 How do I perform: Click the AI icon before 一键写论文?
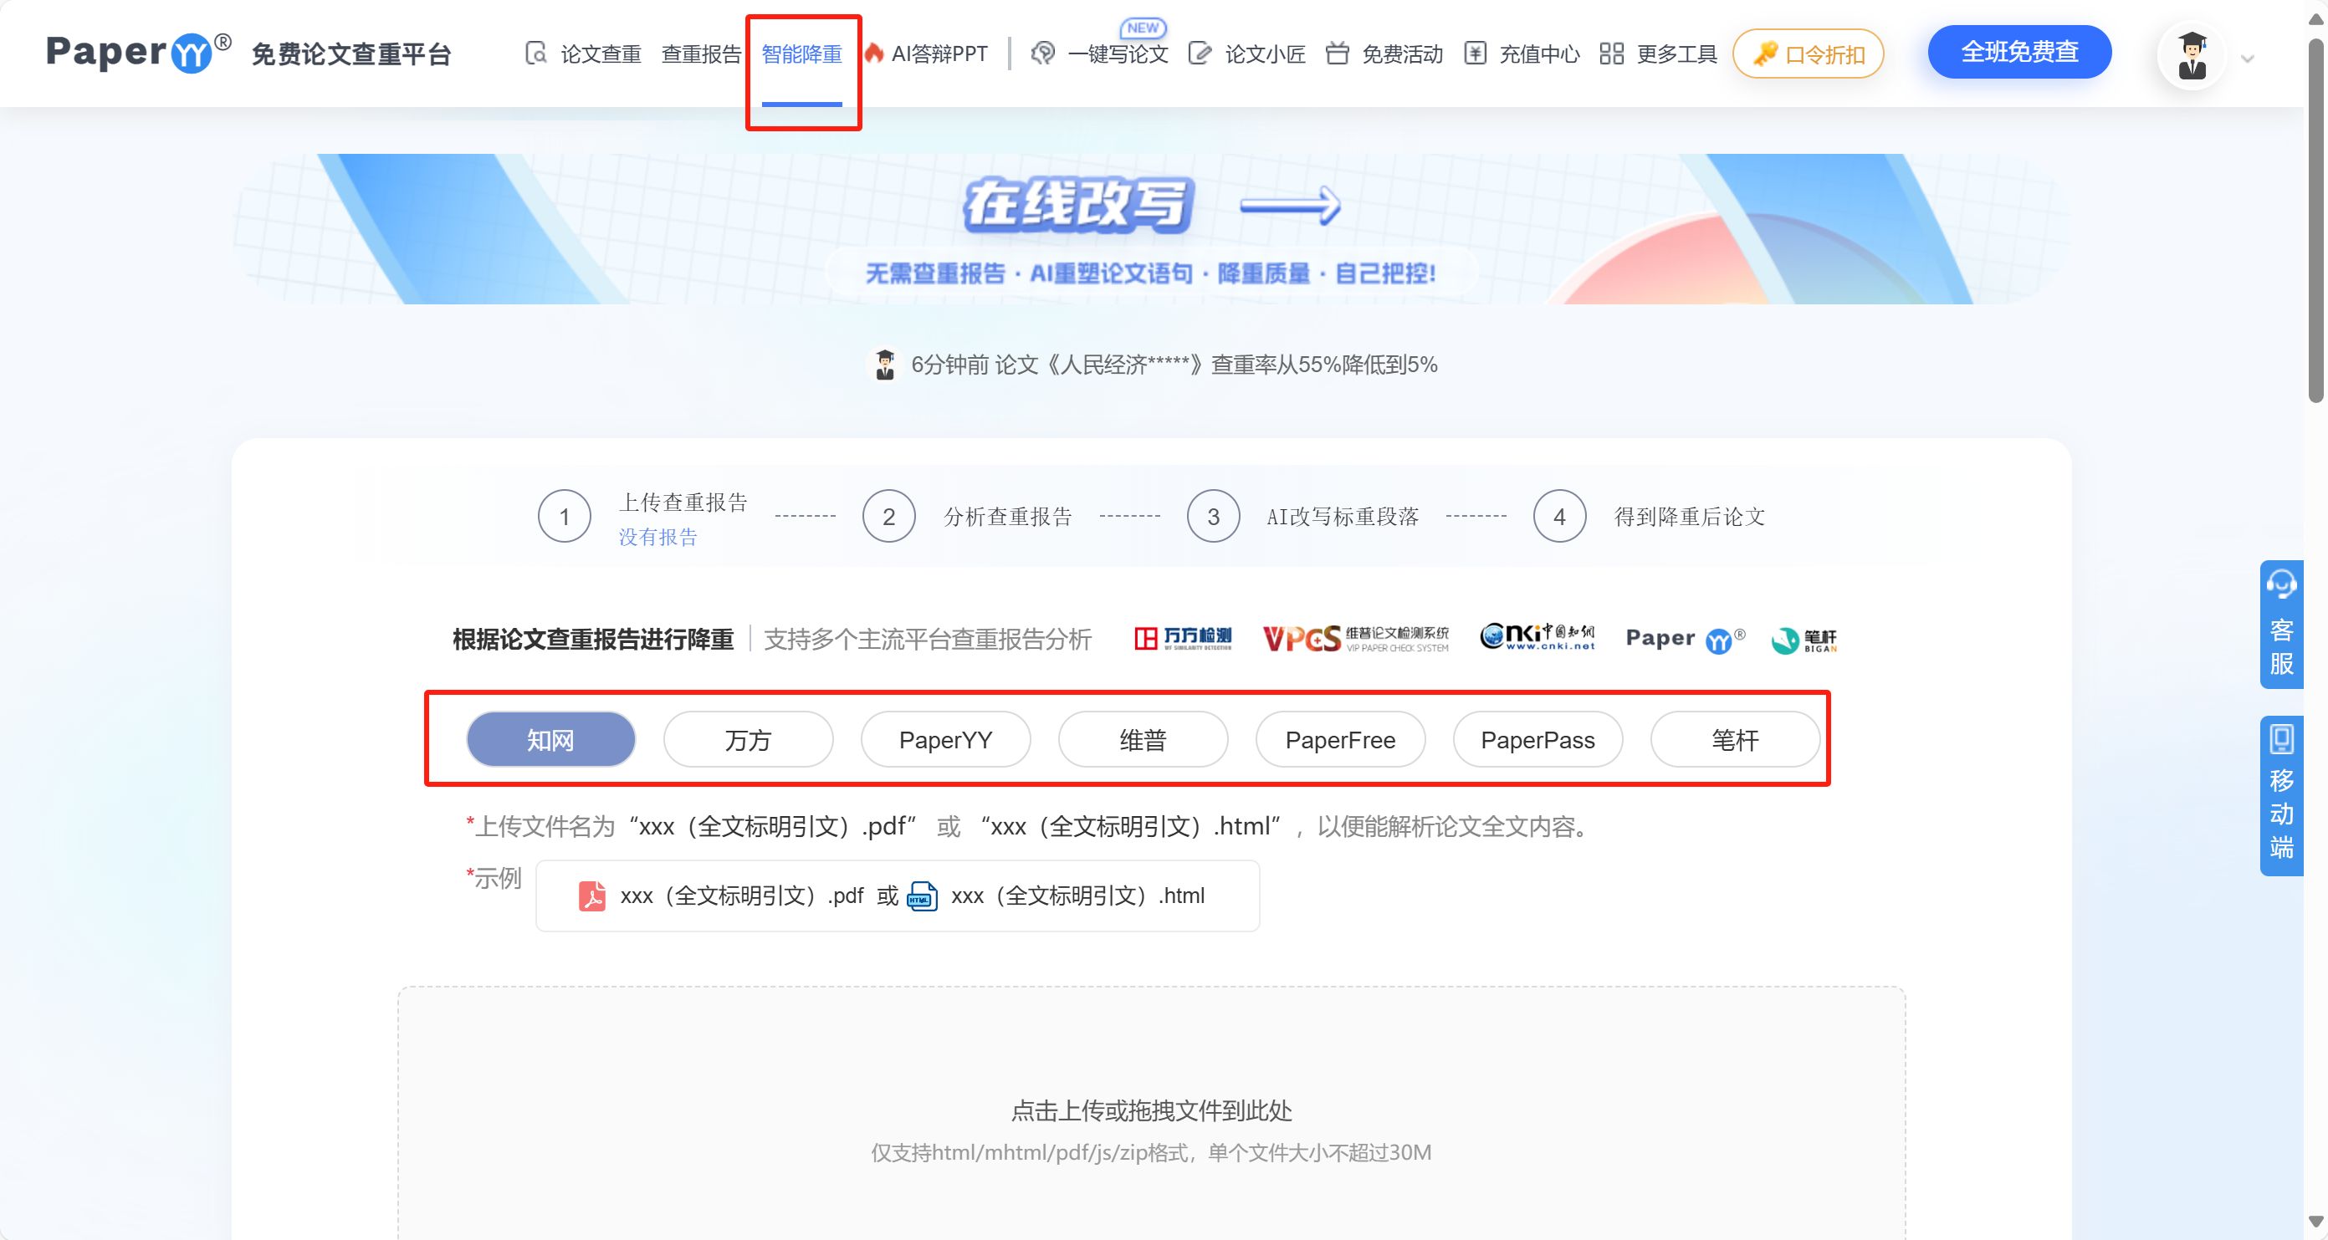pos(1043,54)
